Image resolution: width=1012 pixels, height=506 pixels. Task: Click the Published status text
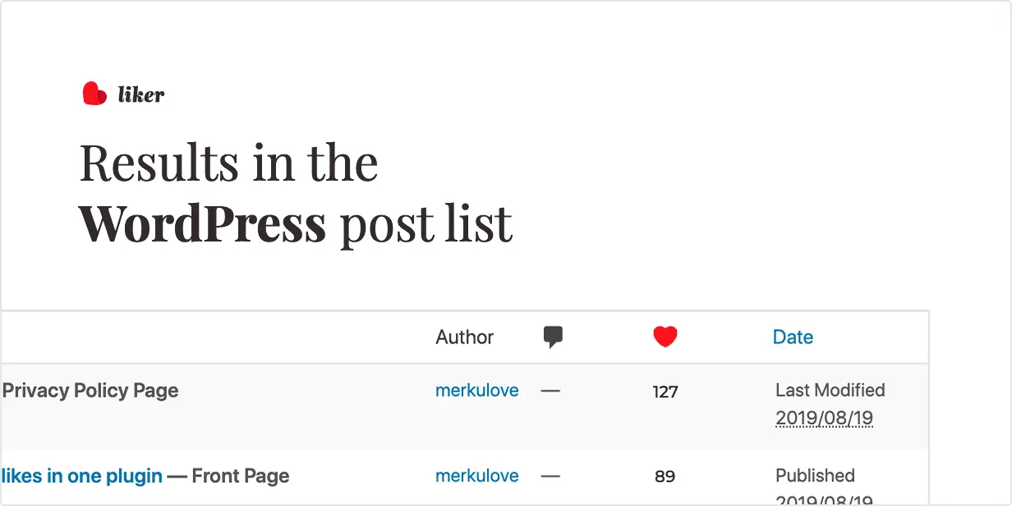(x=815, y=476)
